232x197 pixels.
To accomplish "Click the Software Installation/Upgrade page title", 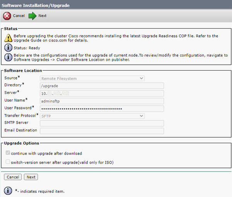I will point(36,5).
